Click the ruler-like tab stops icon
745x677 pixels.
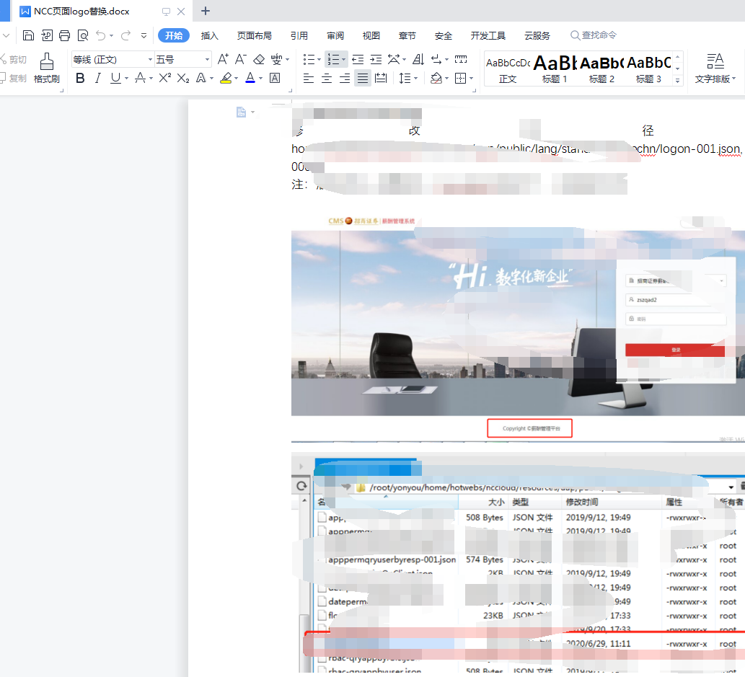(461, 59)
